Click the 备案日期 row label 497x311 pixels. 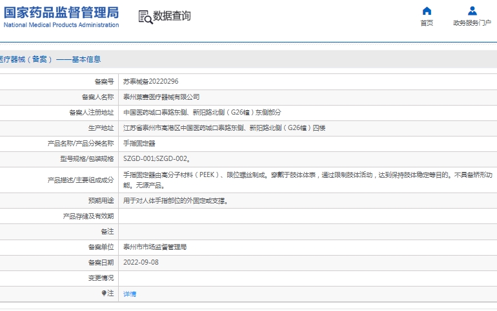pos(101,263)
